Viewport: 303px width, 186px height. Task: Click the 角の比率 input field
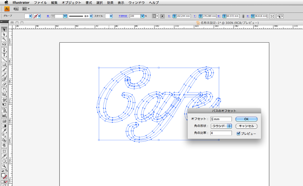221,133
